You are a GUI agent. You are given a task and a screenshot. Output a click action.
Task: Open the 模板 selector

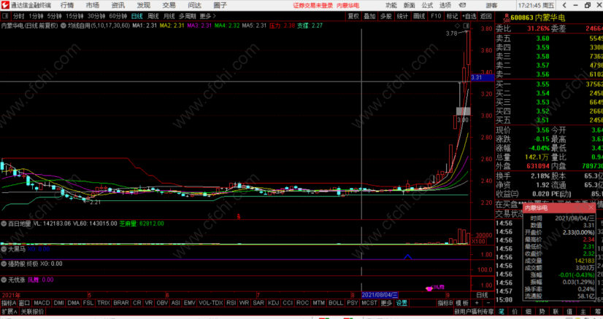click(x=462, y=303)
